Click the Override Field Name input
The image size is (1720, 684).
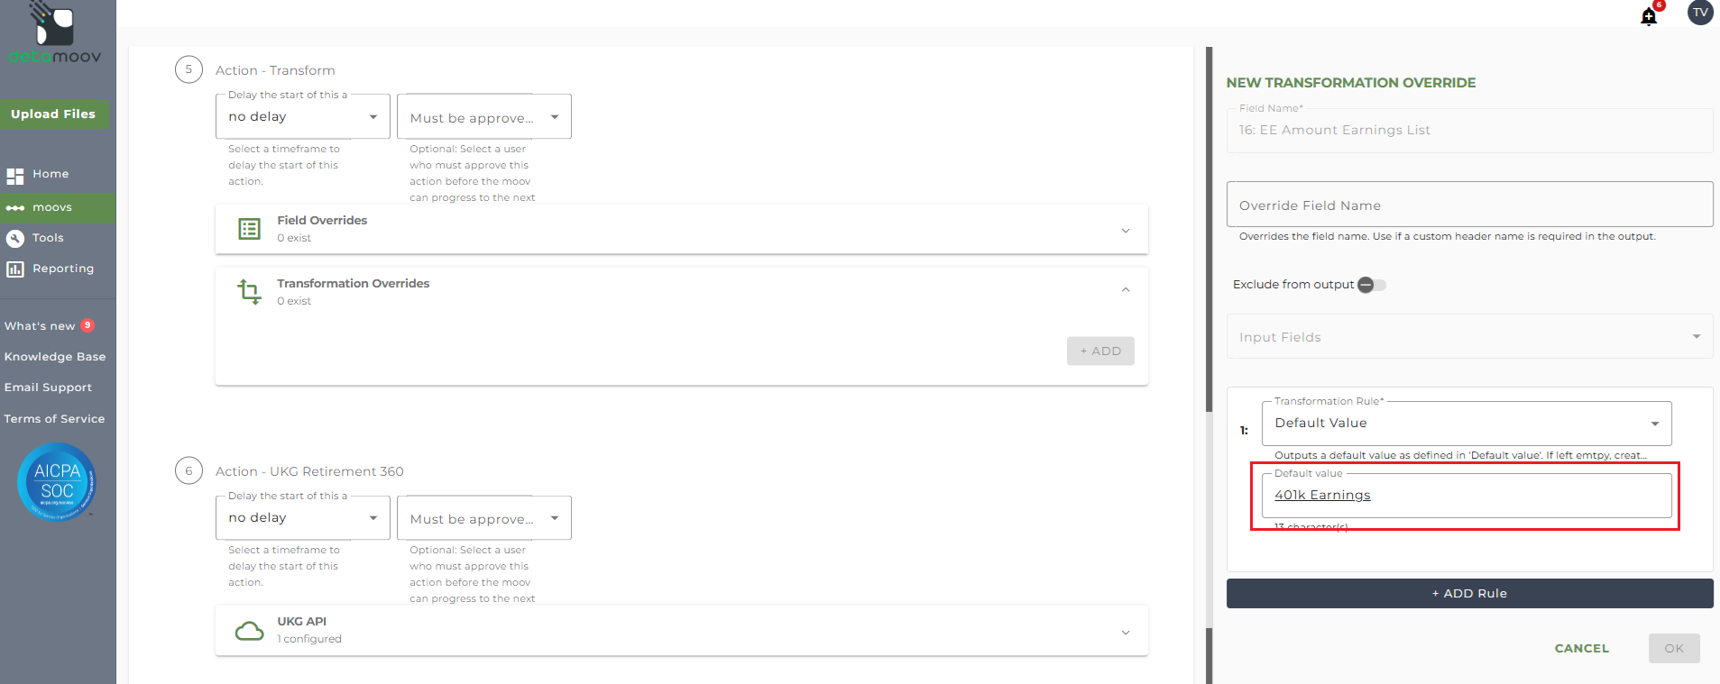pyautogui.click(x=1469, y=205)
